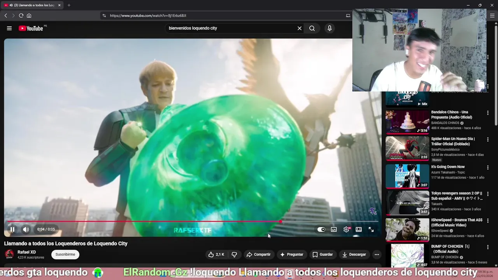
Task: Dislike the video
Action: (x=234, y=254)
